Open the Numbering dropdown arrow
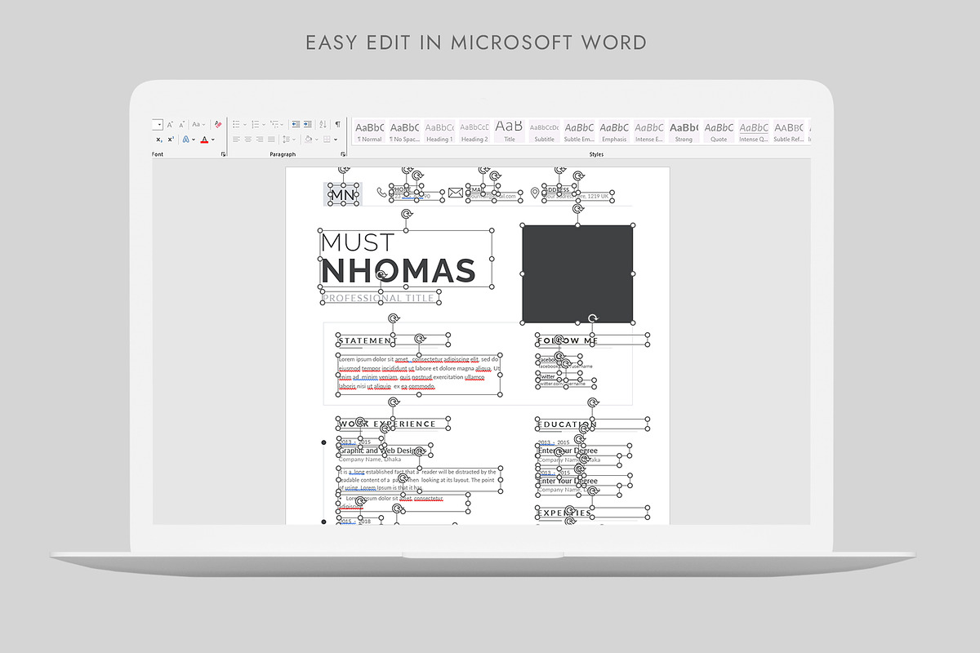 pyautogui.click(x=263, y=124)
